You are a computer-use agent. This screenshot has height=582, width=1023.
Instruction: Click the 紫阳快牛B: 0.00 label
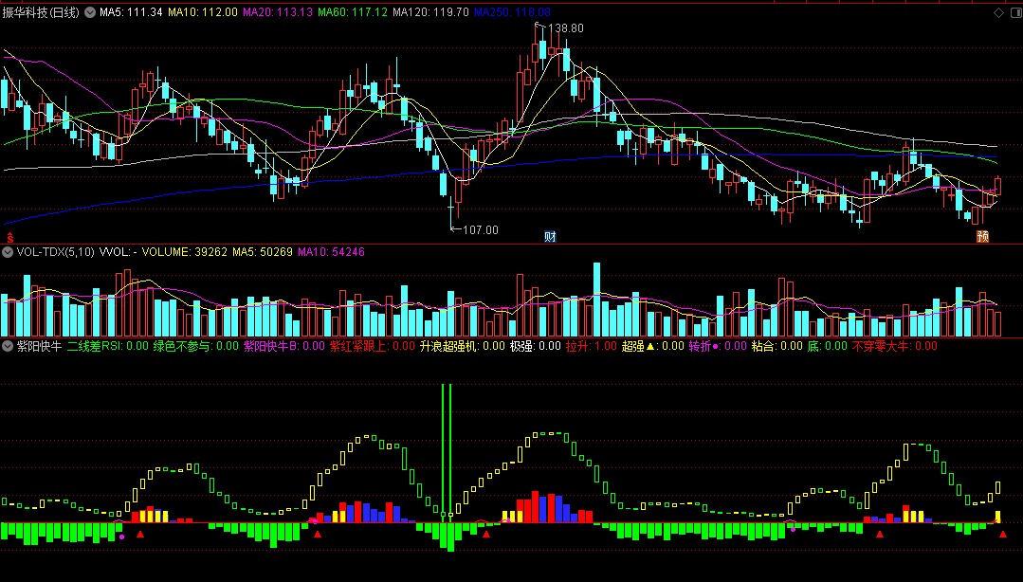283,346
